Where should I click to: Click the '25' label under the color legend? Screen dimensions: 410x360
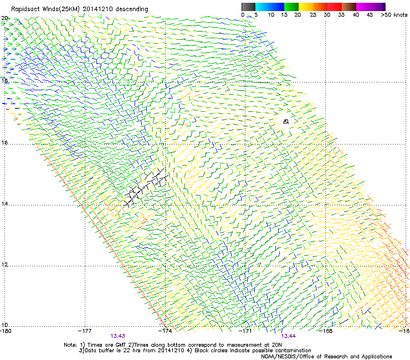(x=313, y=15)
